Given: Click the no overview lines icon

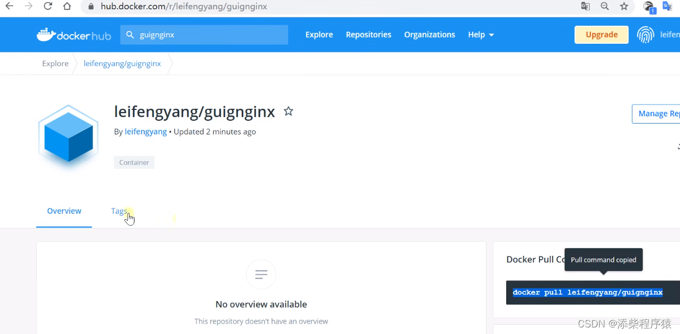Looking at the screenshot, I should pos(261,274).
